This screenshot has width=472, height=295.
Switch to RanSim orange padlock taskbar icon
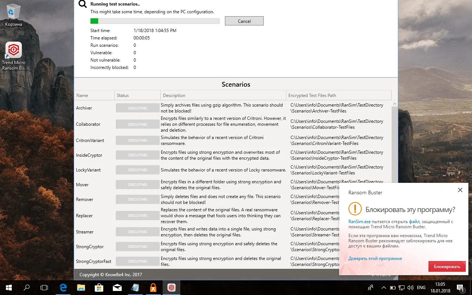[x=153, y=287]
